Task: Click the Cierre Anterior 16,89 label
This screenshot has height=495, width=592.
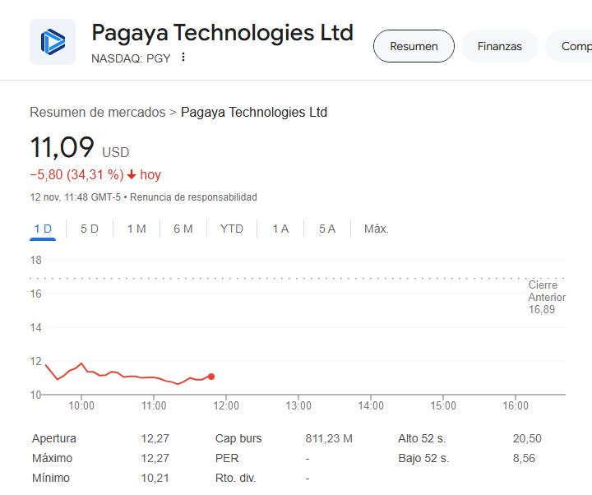Action: pos(547,297)
